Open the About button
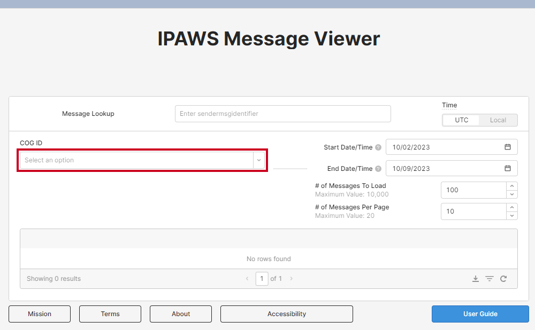Viewport: 535px width, 330px height. point(181,314)
